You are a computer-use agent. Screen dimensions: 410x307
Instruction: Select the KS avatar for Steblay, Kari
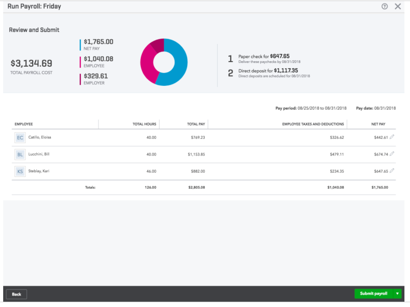pos(20,171)
